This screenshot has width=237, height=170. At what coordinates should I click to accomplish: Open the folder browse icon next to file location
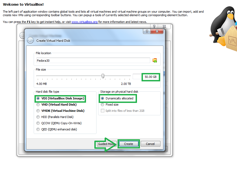[154, 60]
